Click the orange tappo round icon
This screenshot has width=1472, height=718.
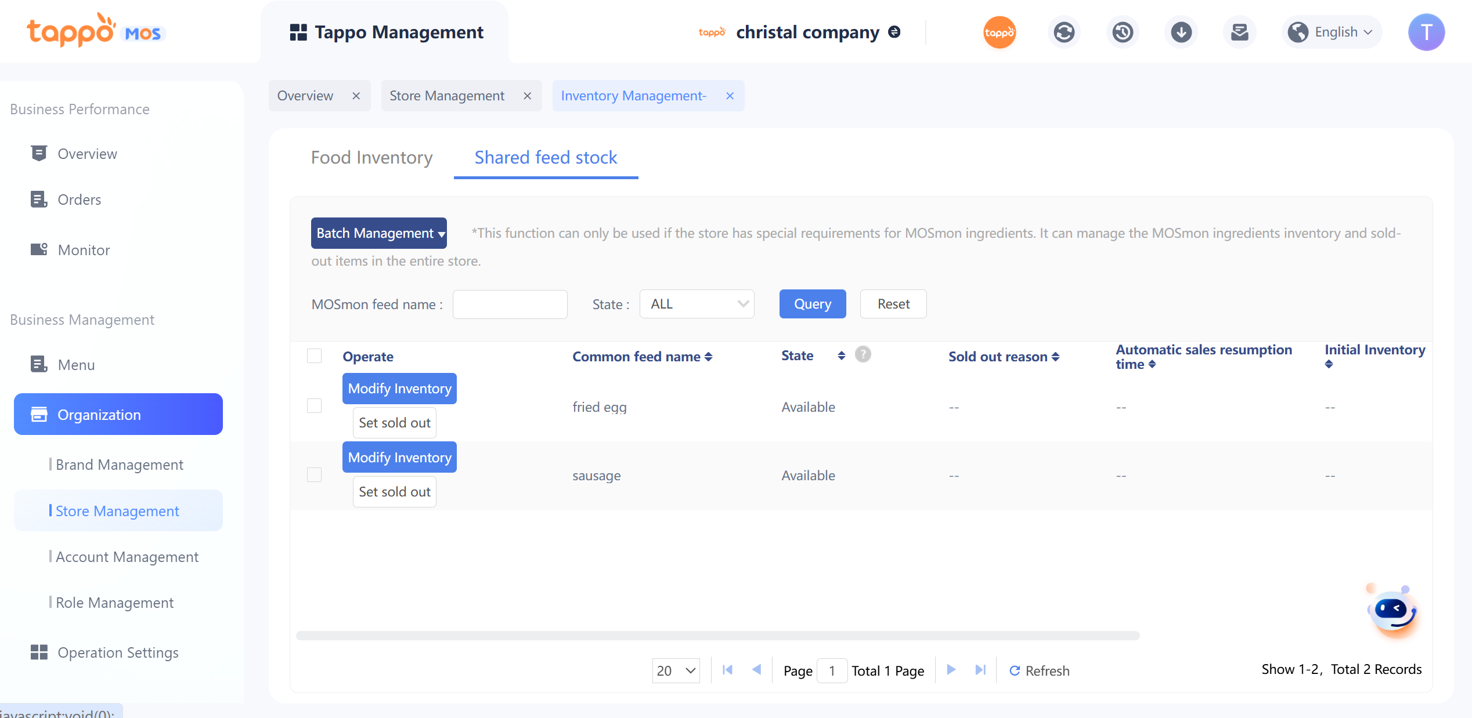(999, 32)
